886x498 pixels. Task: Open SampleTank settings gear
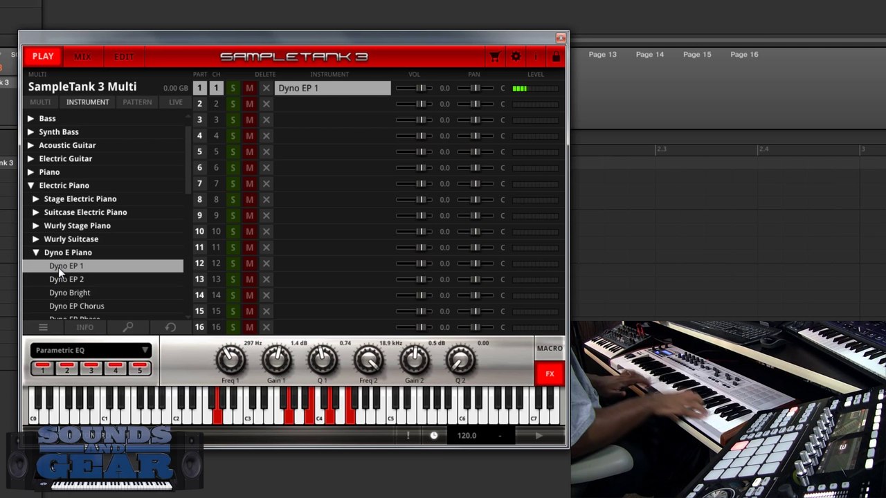[516, 57]
